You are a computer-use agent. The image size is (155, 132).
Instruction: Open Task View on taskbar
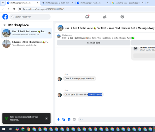11,129
